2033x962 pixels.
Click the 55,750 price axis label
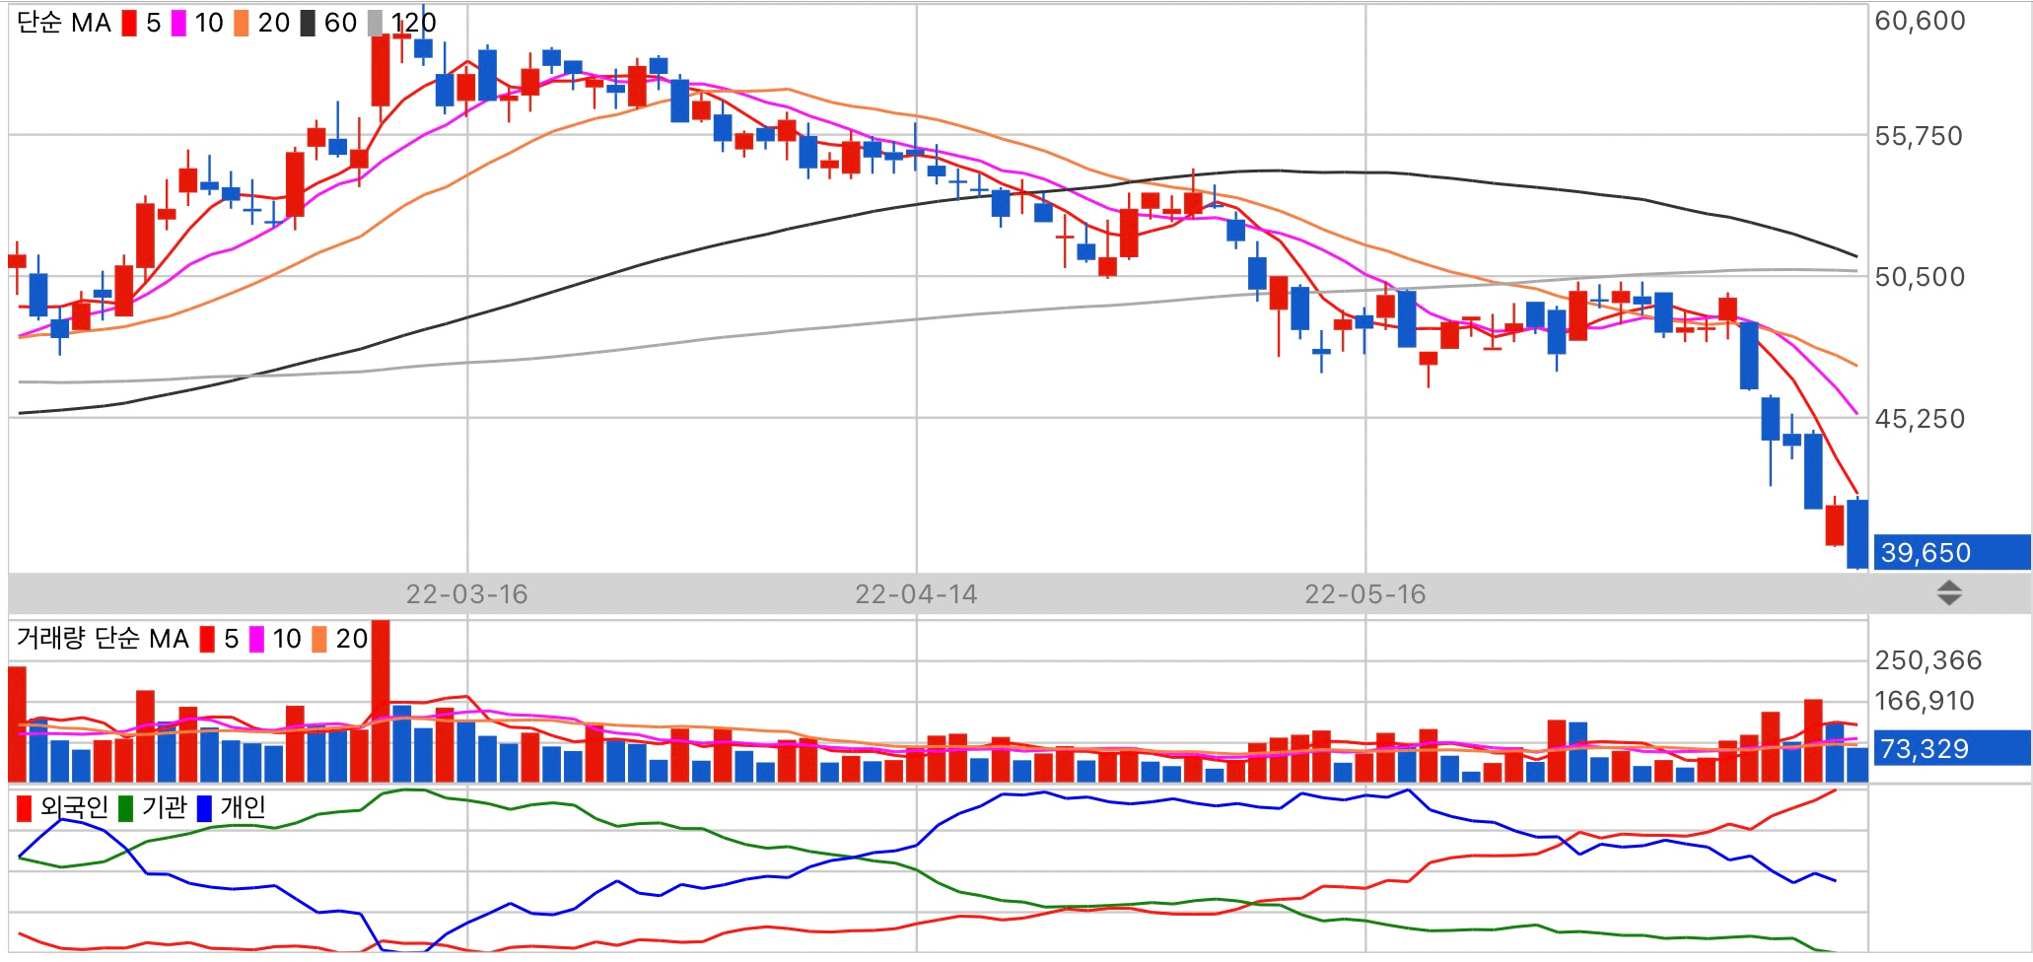(x=1919, y=136)
